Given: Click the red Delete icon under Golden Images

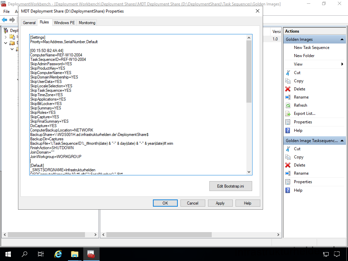Looking at the screenshot, I should (288, 89).
